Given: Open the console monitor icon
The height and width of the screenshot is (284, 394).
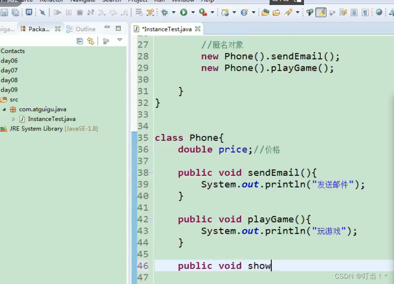Looking at the screenshot, I should 29,12.
